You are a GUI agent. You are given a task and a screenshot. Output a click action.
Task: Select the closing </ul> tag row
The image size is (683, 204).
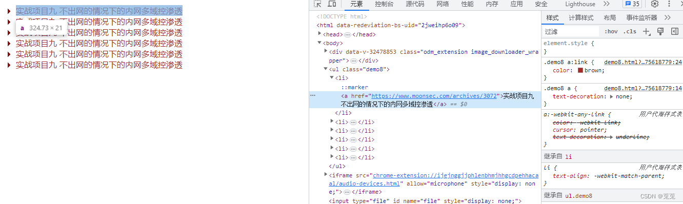(x=337, y=166)
